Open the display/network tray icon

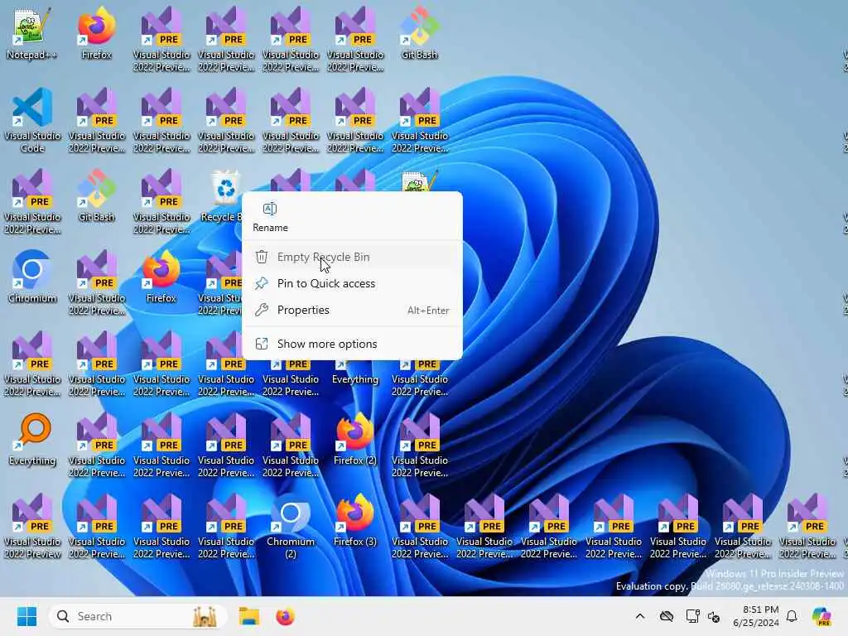(x=692, y=616)
